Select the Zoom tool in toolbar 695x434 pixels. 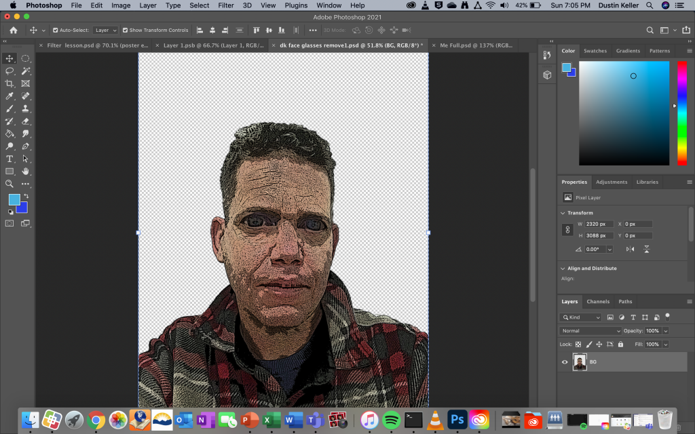point(10,184)
